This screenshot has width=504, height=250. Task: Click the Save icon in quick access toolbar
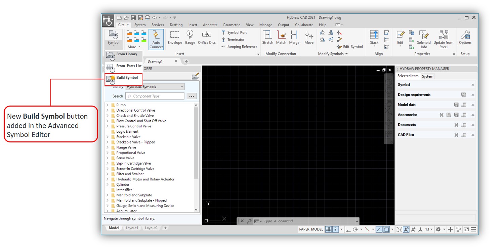click(x=133, y=18)
